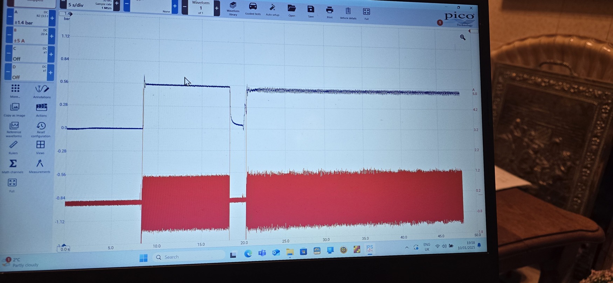Viewport: 613px width, 283px height.
Task: Click minus button on channel D
Action: click(8, 72)
